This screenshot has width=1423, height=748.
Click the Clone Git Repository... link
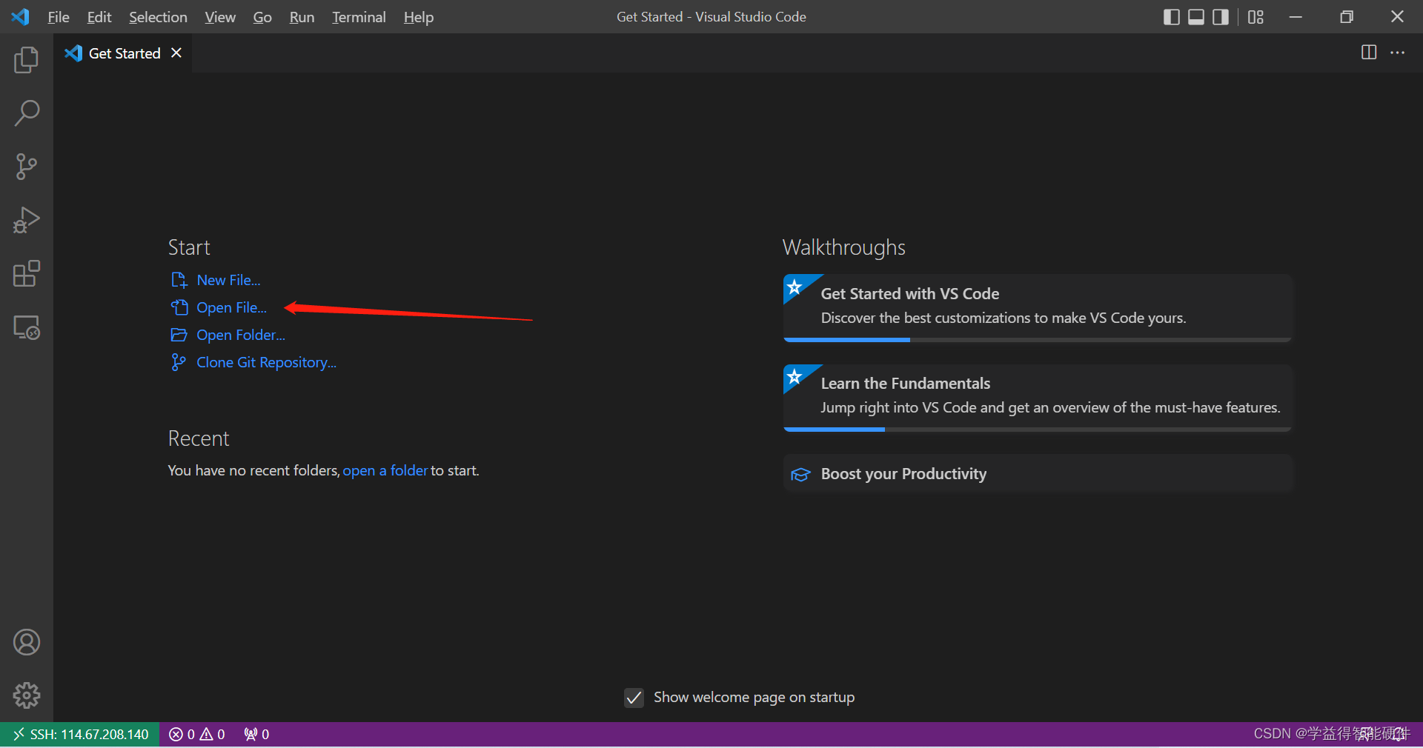click(x=266, y=362)
